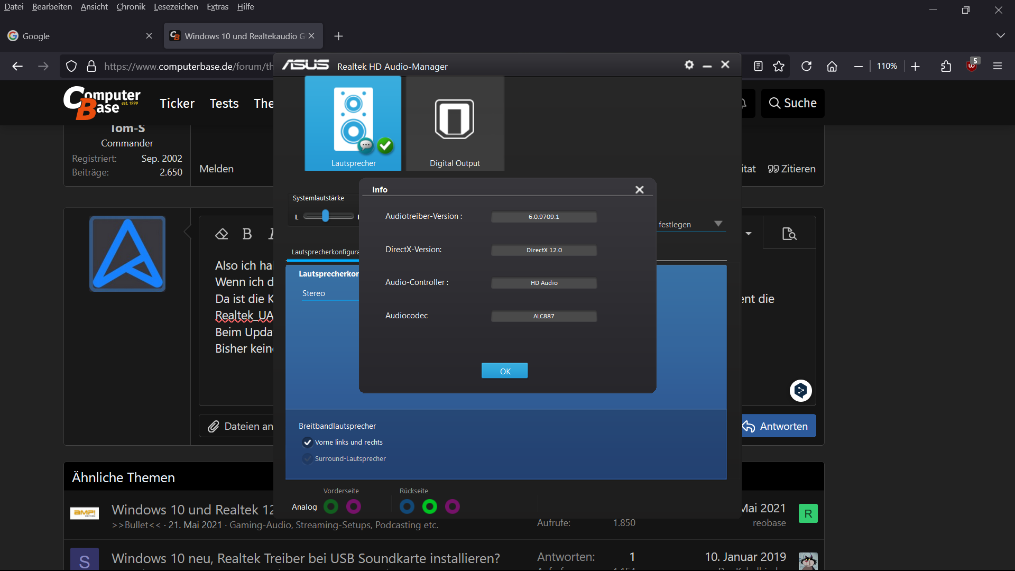1015x571 pixels.
Task: Click the user avatar with blue A
Action: pyautogui.click(x=127, y=254)
